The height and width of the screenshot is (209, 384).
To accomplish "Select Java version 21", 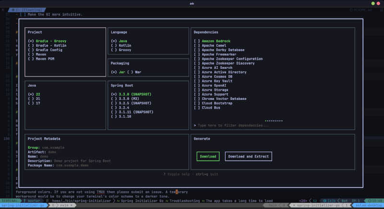I will pos(34,99).
